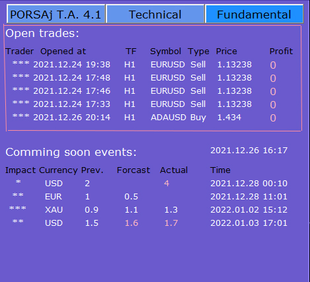This screenshot has height=282, width=310.
Task: Click the three-star trader rating in 19:38 row
Action: pyautogui.click(x=20, y=63)
